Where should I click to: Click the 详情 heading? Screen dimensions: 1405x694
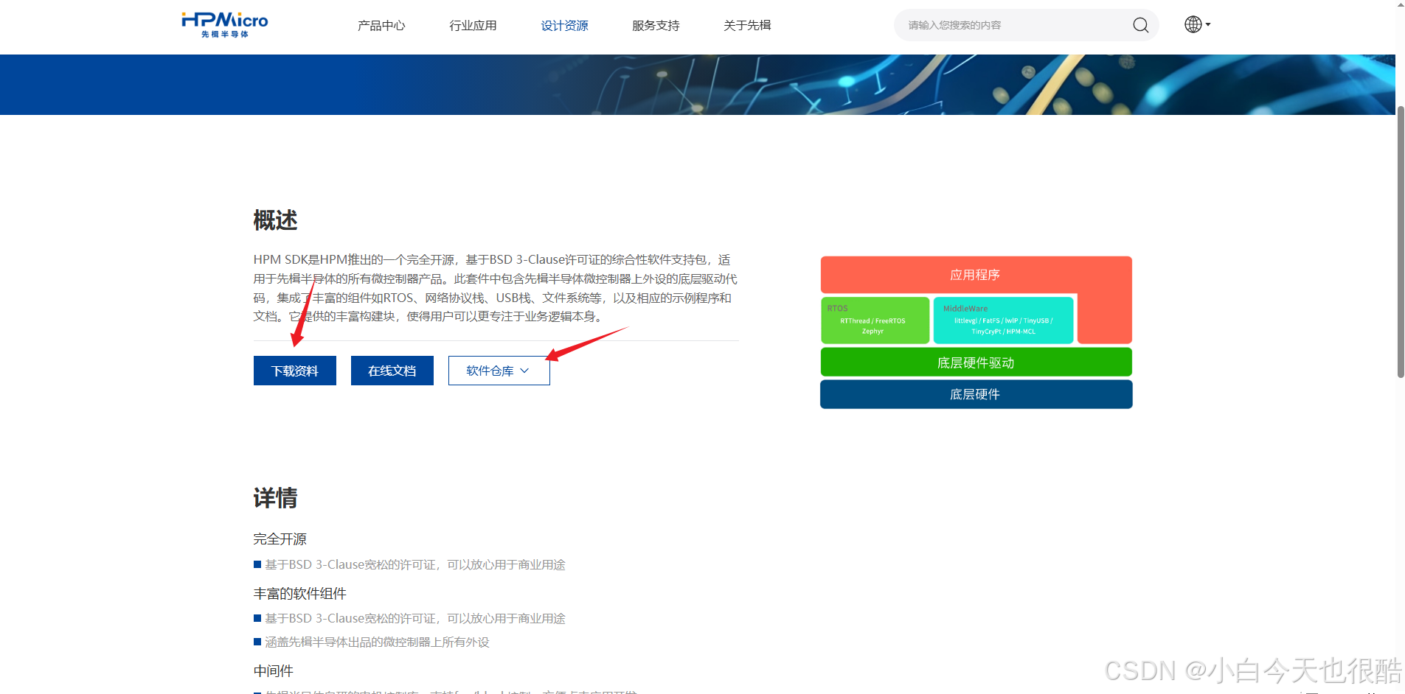click(275, 498)
